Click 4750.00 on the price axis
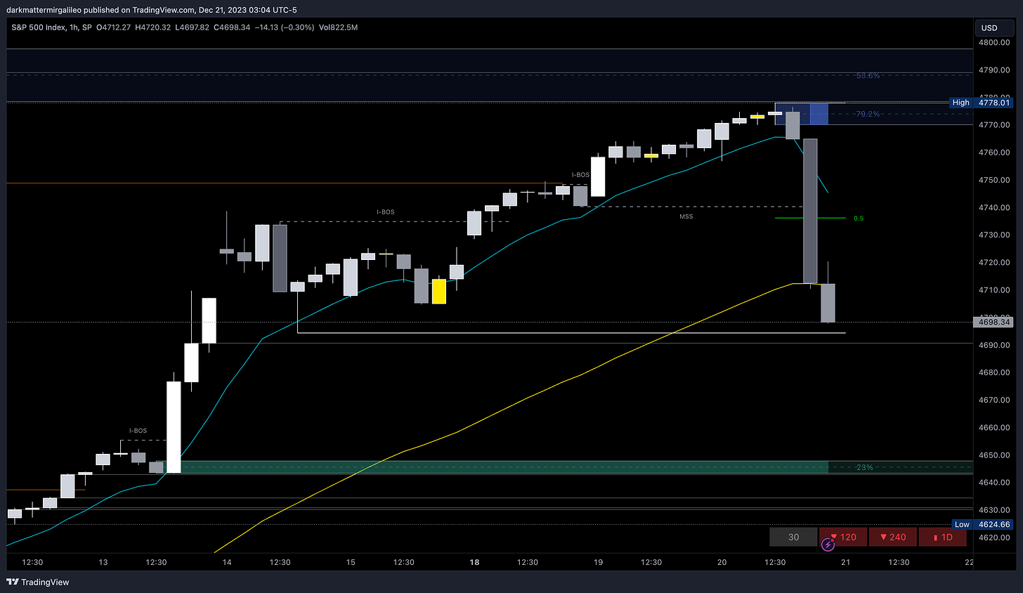The image size is (1023, 593). 994,180
